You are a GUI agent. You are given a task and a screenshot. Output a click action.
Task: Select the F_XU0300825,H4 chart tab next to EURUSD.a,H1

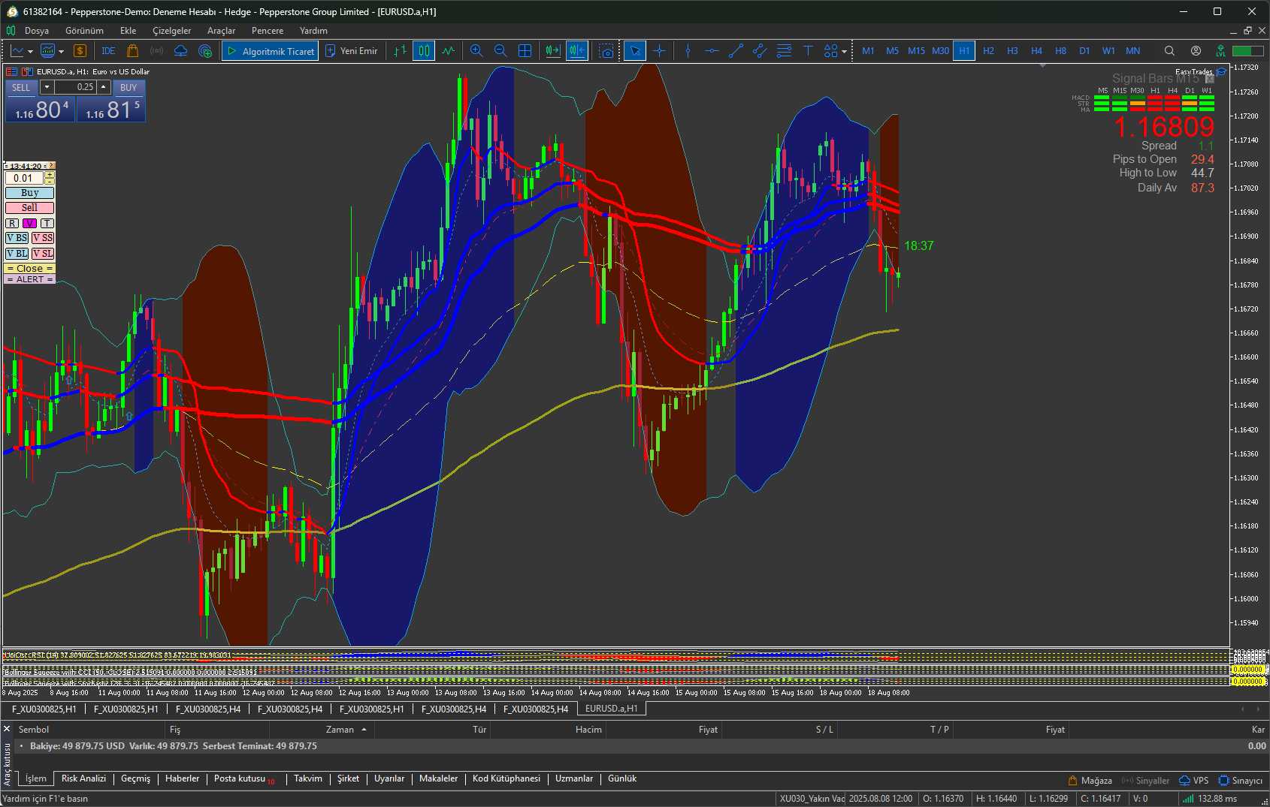(x=536, y=709)
